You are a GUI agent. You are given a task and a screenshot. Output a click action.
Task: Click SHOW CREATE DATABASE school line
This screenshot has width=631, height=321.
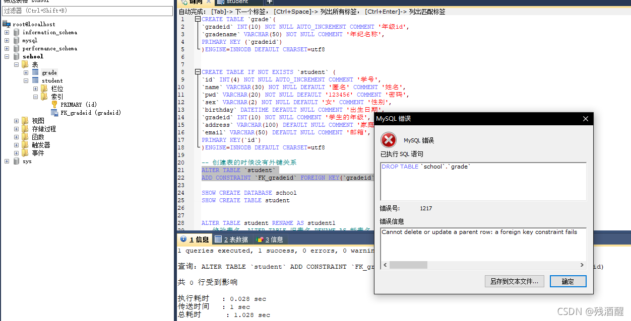(249, 193)
